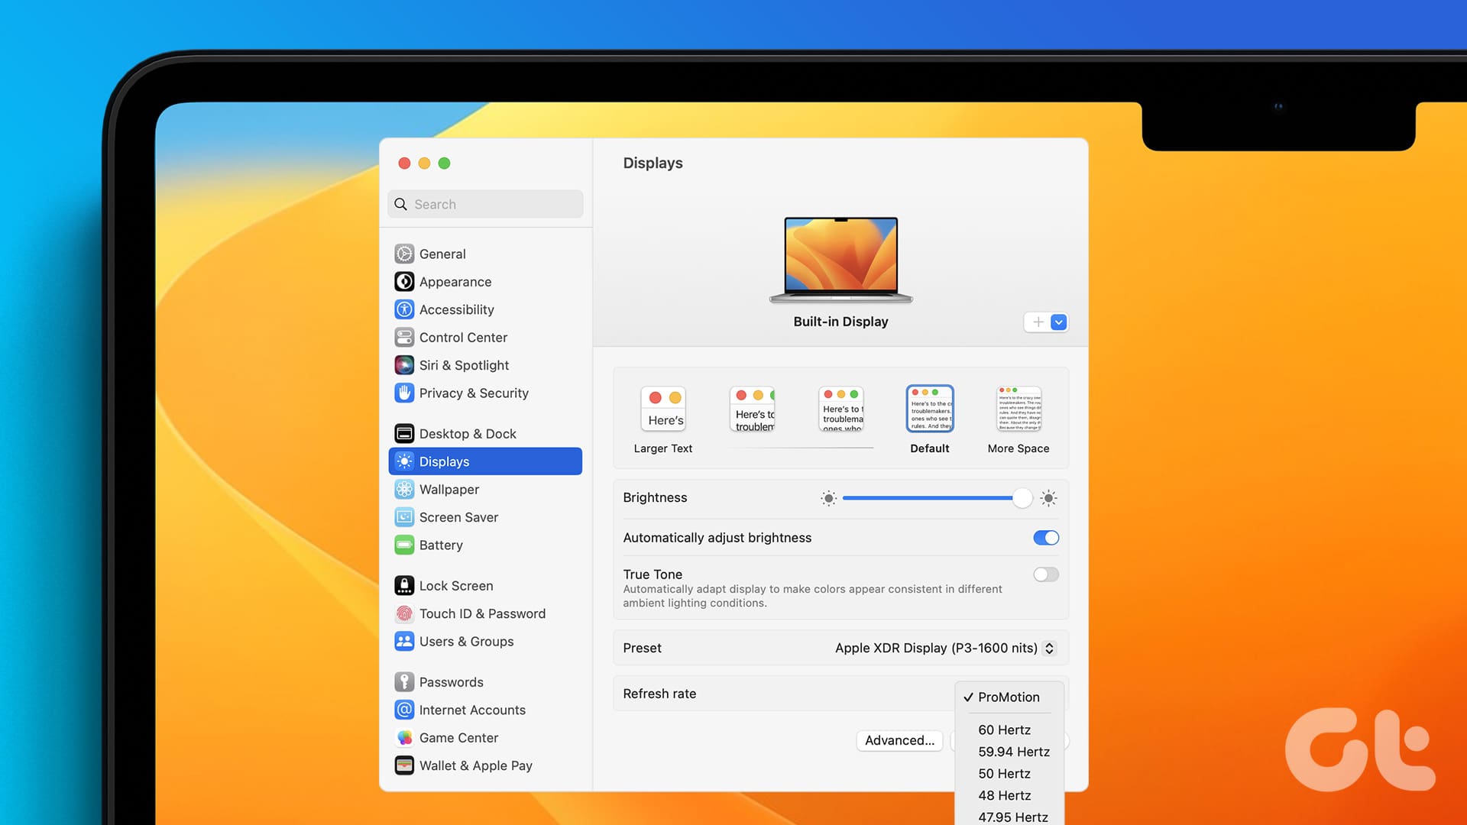Click the Lock Screen padlock icon

tap(404, 585)
